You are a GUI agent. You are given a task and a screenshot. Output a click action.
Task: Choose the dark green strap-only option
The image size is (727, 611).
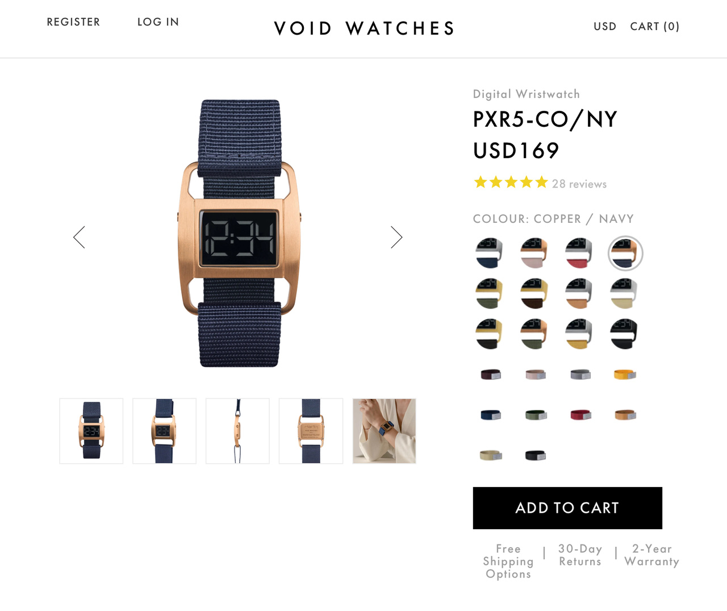pos(536,415)
